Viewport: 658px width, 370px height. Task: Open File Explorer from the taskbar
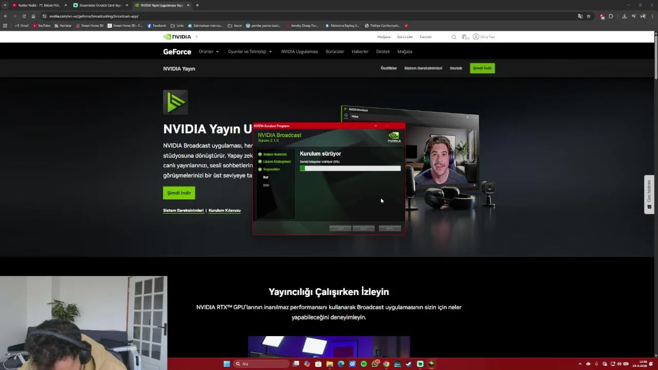tap(330, 364)
